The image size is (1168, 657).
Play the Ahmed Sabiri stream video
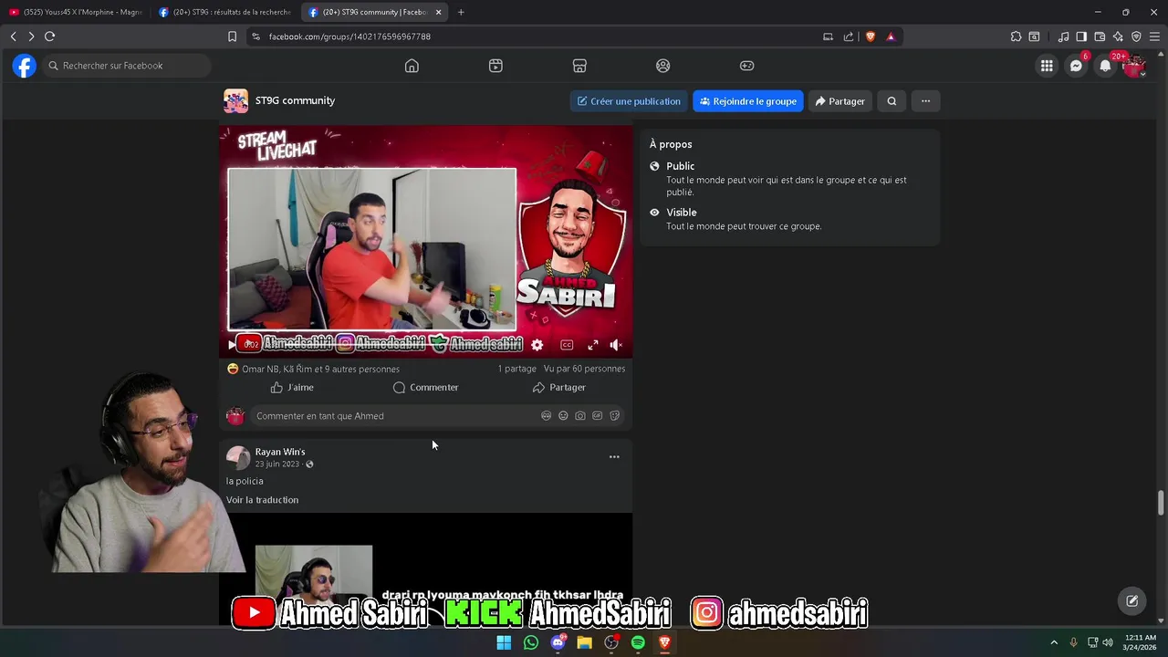tap(231, 345)
